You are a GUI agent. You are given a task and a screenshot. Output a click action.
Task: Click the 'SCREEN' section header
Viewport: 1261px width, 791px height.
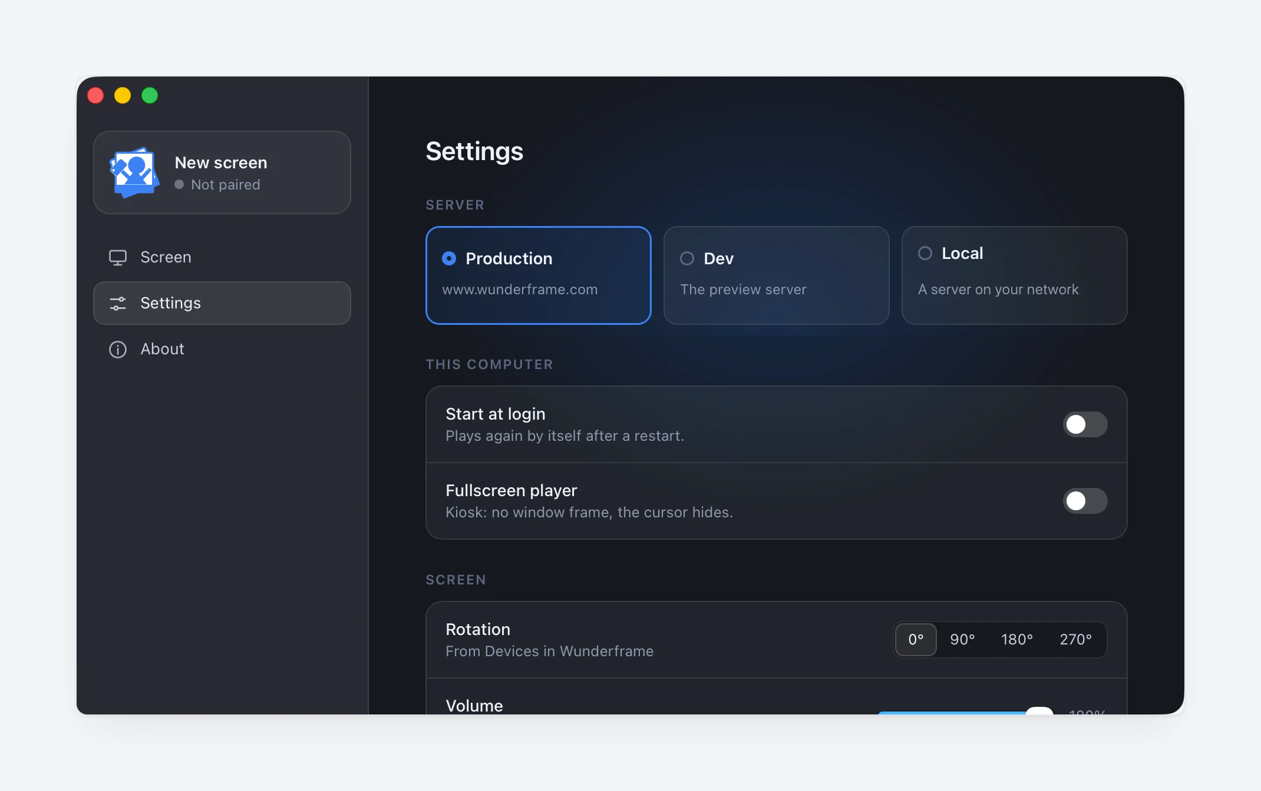click(x=455, y=580)
